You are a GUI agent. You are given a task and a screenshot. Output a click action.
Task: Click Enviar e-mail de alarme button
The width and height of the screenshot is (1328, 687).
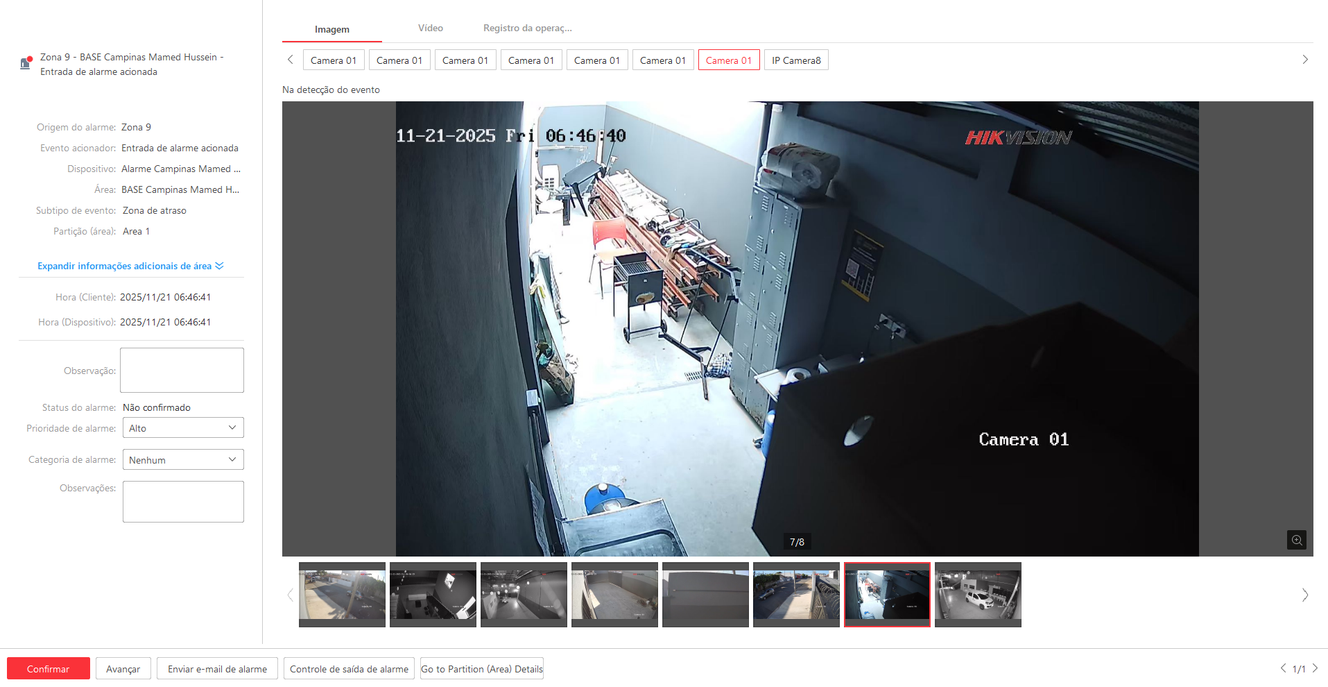click(217, 669)
